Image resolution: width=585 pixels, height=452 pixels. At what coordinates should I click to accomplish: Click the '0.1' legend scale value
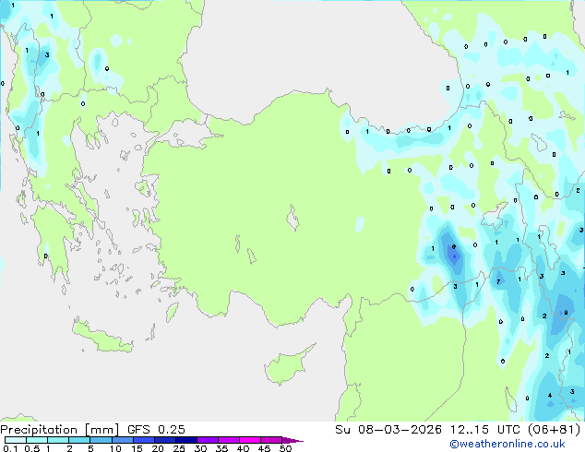10,448
